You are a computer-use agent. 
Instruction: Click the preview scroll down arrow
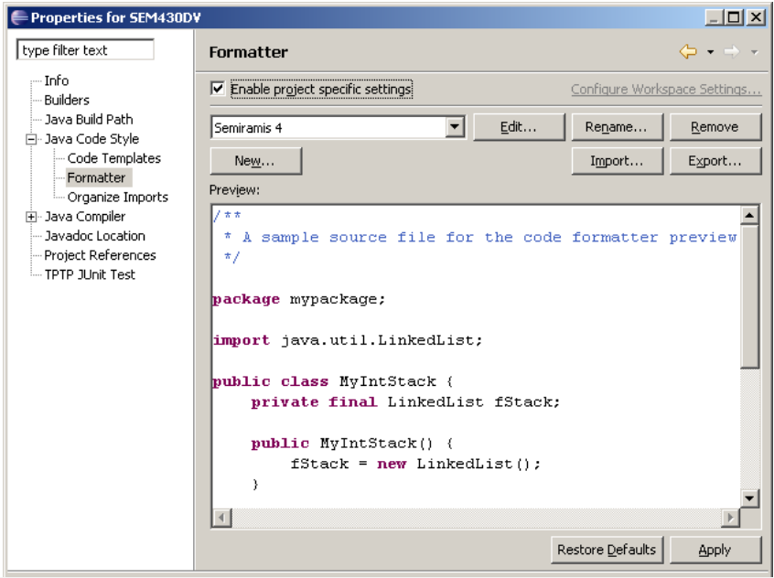[x=749, y=498]
